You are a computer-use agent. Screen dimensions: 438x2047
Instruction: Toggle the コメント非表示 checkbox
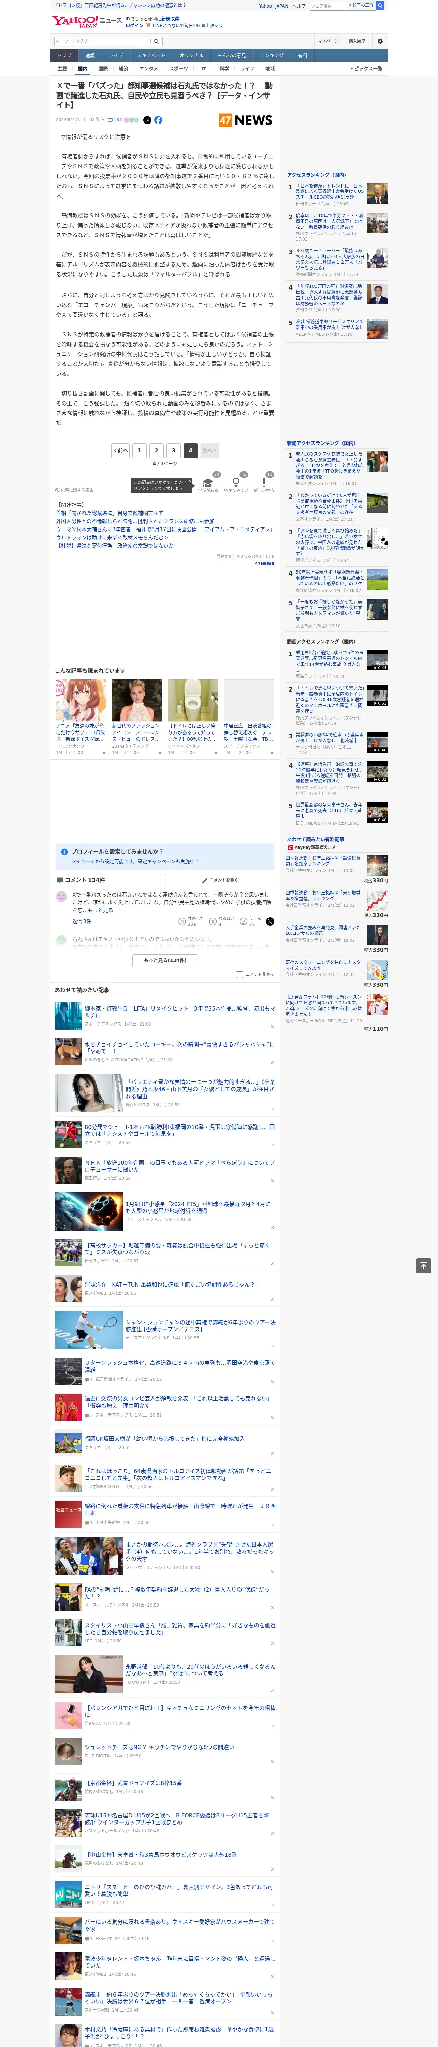tap(239, 974)
